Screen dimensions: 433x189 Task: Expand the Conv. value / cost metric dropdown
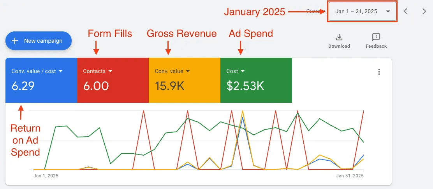coord(61,71)
